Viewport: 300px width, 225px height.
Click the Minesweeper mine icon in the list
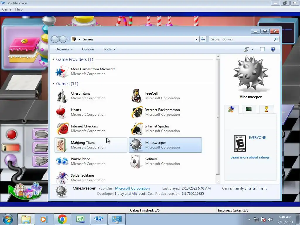pos(136,145)
